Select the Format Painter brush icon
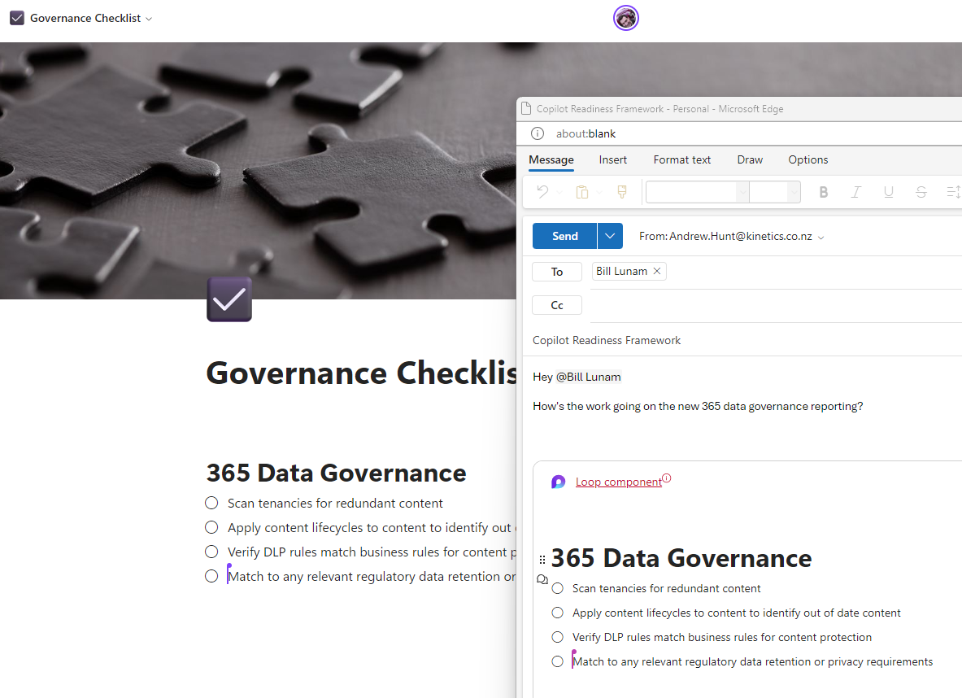Screen dimensions: 962x698 (x=622, y=192)
